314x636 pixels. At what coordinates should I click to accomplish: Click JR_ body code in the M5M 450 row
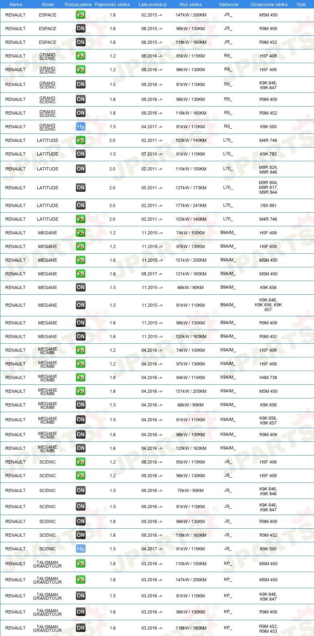pos(228,14)
